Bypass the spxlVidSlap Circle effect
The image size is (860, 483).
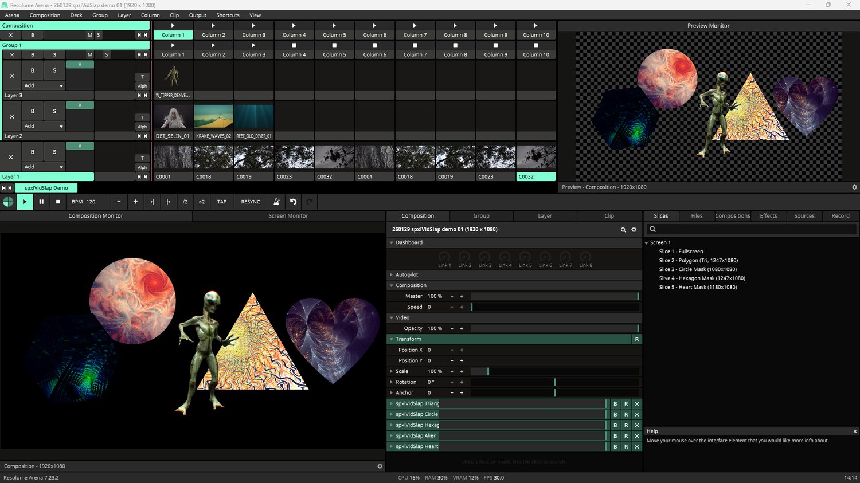pyautogui.click(x=615, y=414)
